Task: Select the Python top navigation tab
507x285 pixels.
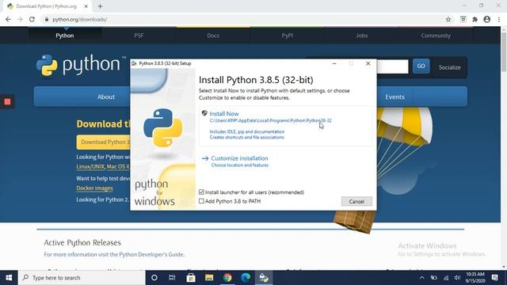Action: tap(65, 36)
